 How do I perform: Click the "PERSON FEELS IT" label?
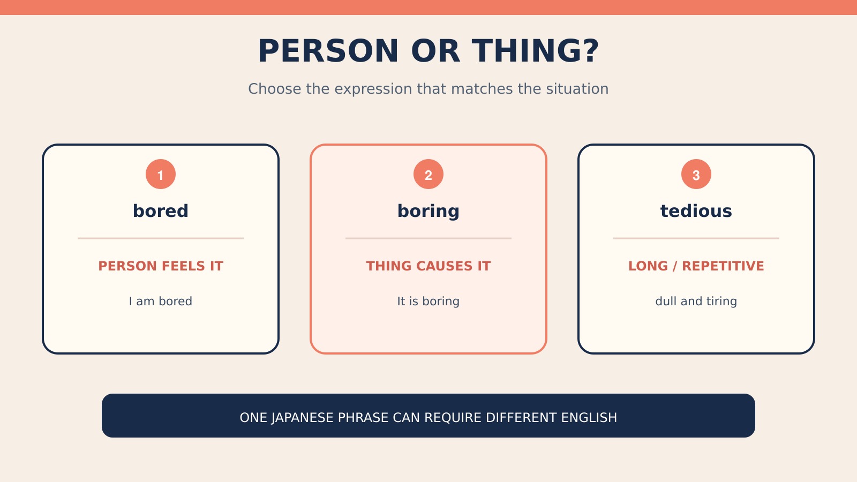(161, 266)
